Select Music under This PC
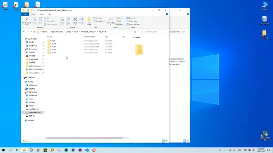273x153 pixels. [31, 99]
